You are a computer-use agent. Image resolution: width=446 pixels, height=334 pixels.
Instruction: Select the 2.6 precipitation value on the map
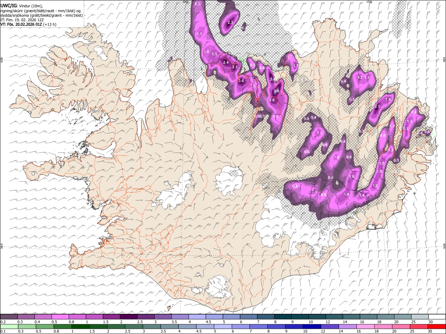[x=241, y=81]
